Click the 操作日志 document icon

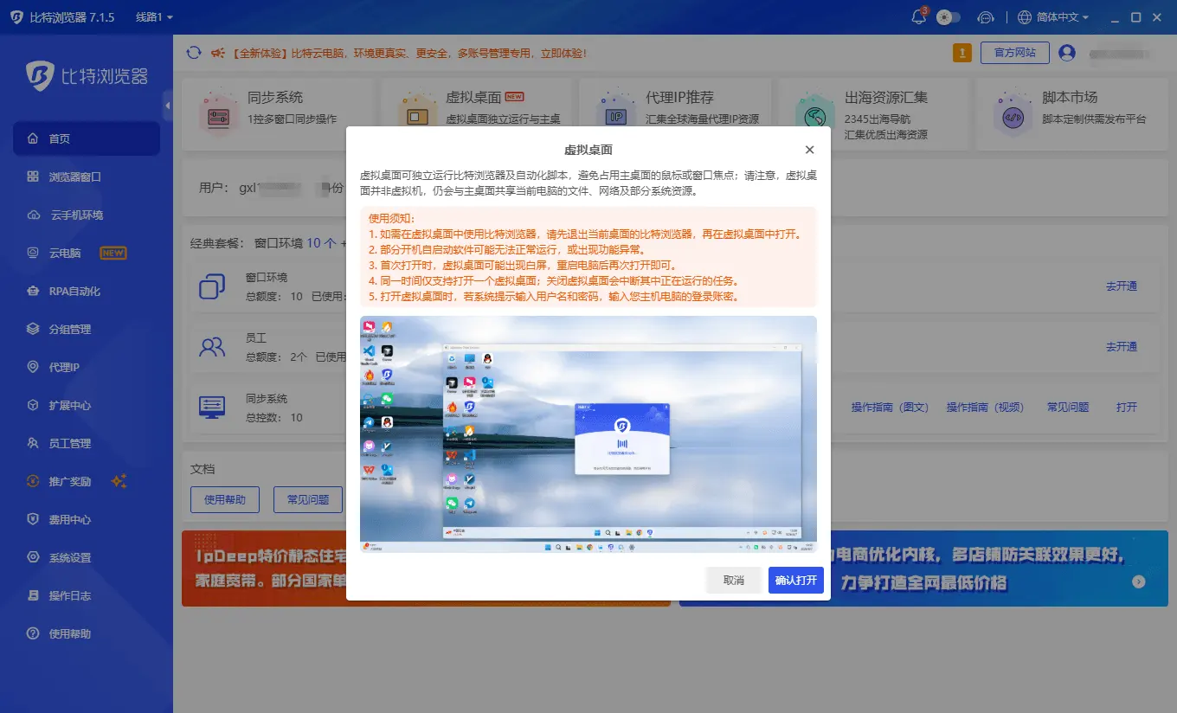(33, 595)
